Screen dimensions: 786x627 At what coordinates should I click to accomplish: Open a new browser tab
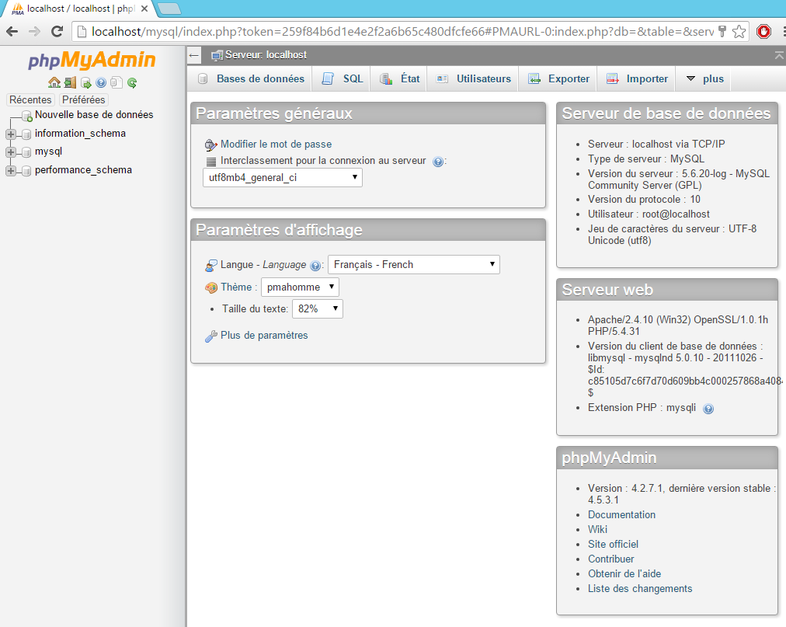(169, 9)
